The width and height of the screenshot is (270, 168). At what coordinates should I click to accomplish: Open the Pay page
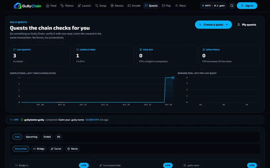tap(166, 6)
